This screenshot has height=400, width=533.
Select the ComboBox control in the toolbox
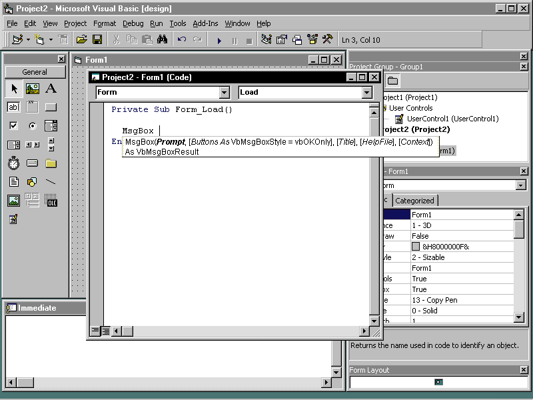[x=51, y=126]
